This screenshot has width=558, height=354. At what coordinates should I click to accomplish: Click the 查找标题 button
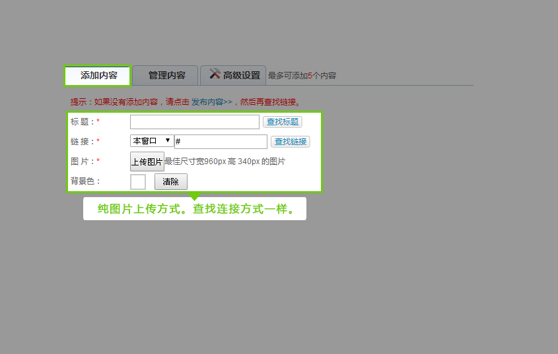(283, 122)
